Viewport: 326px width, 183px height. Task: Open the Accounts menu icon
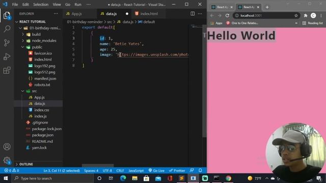(7, 147)
